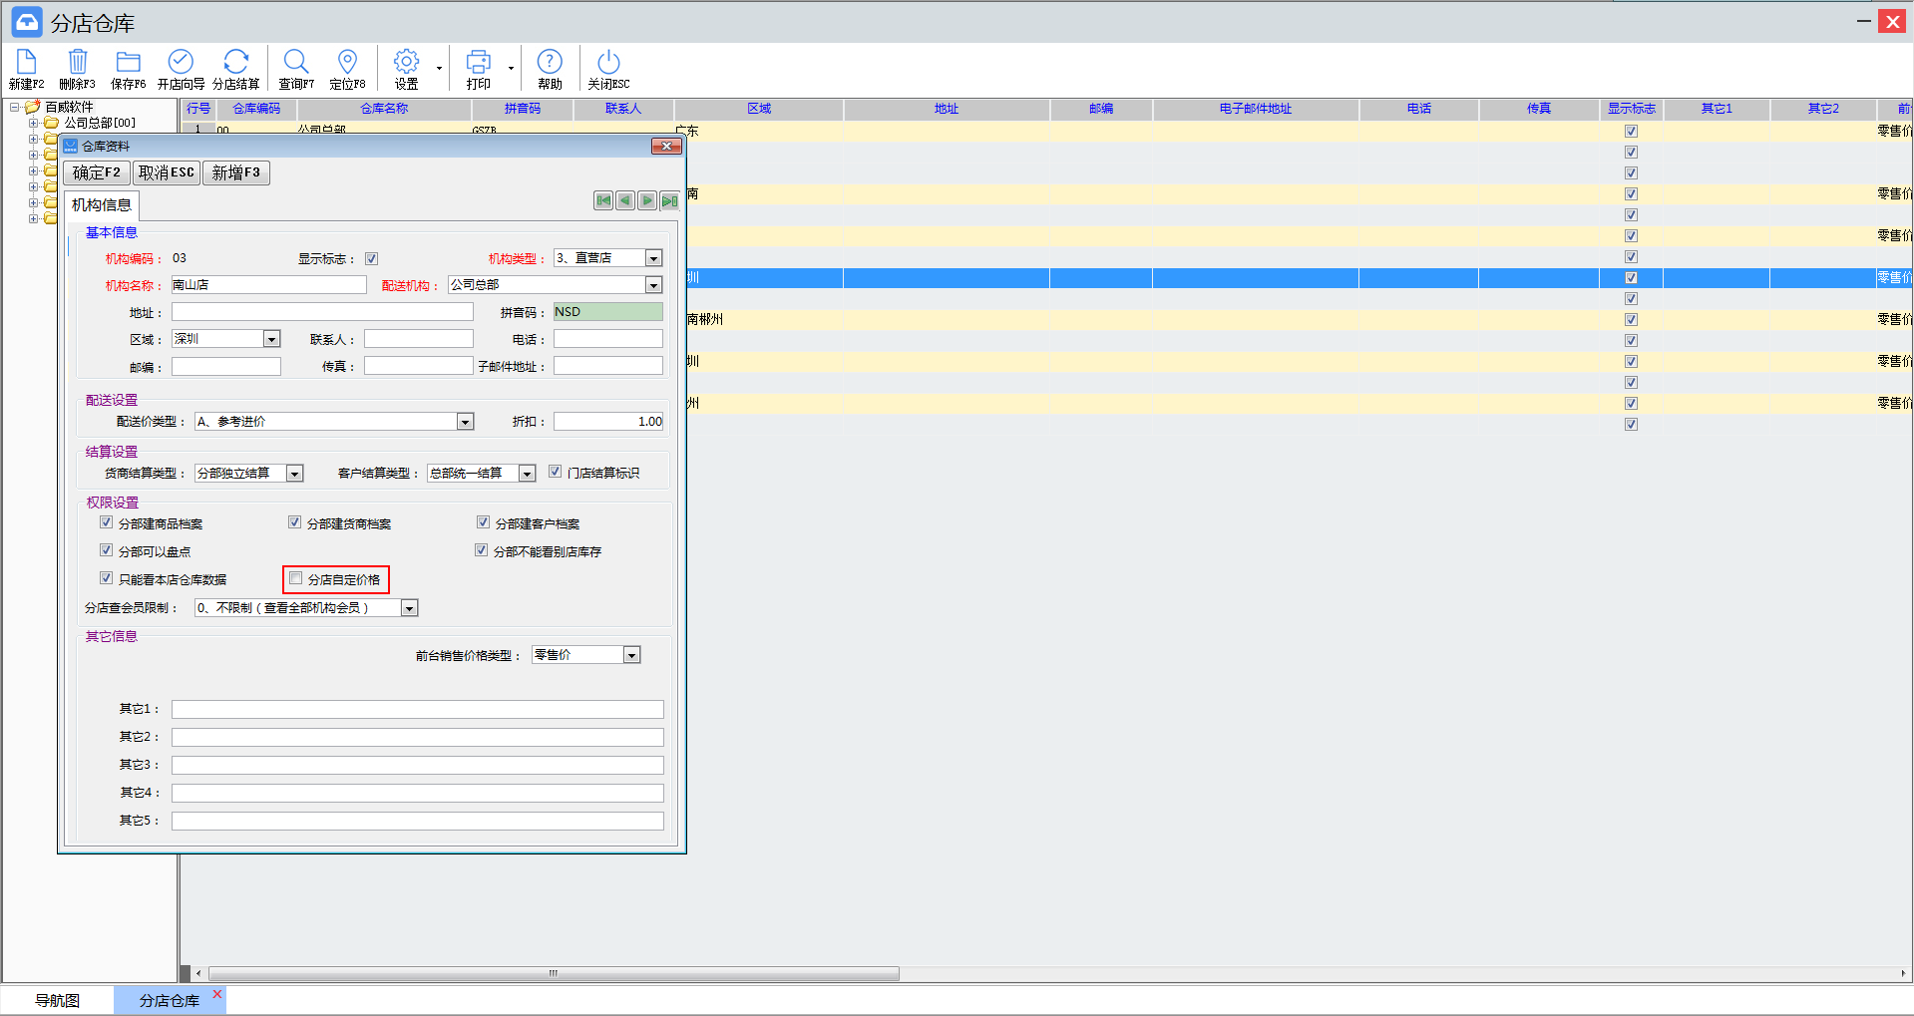Viewport: 1914px width, 1016px height.
Task: Open the 机构类型 dropdown
Action: 653,258
